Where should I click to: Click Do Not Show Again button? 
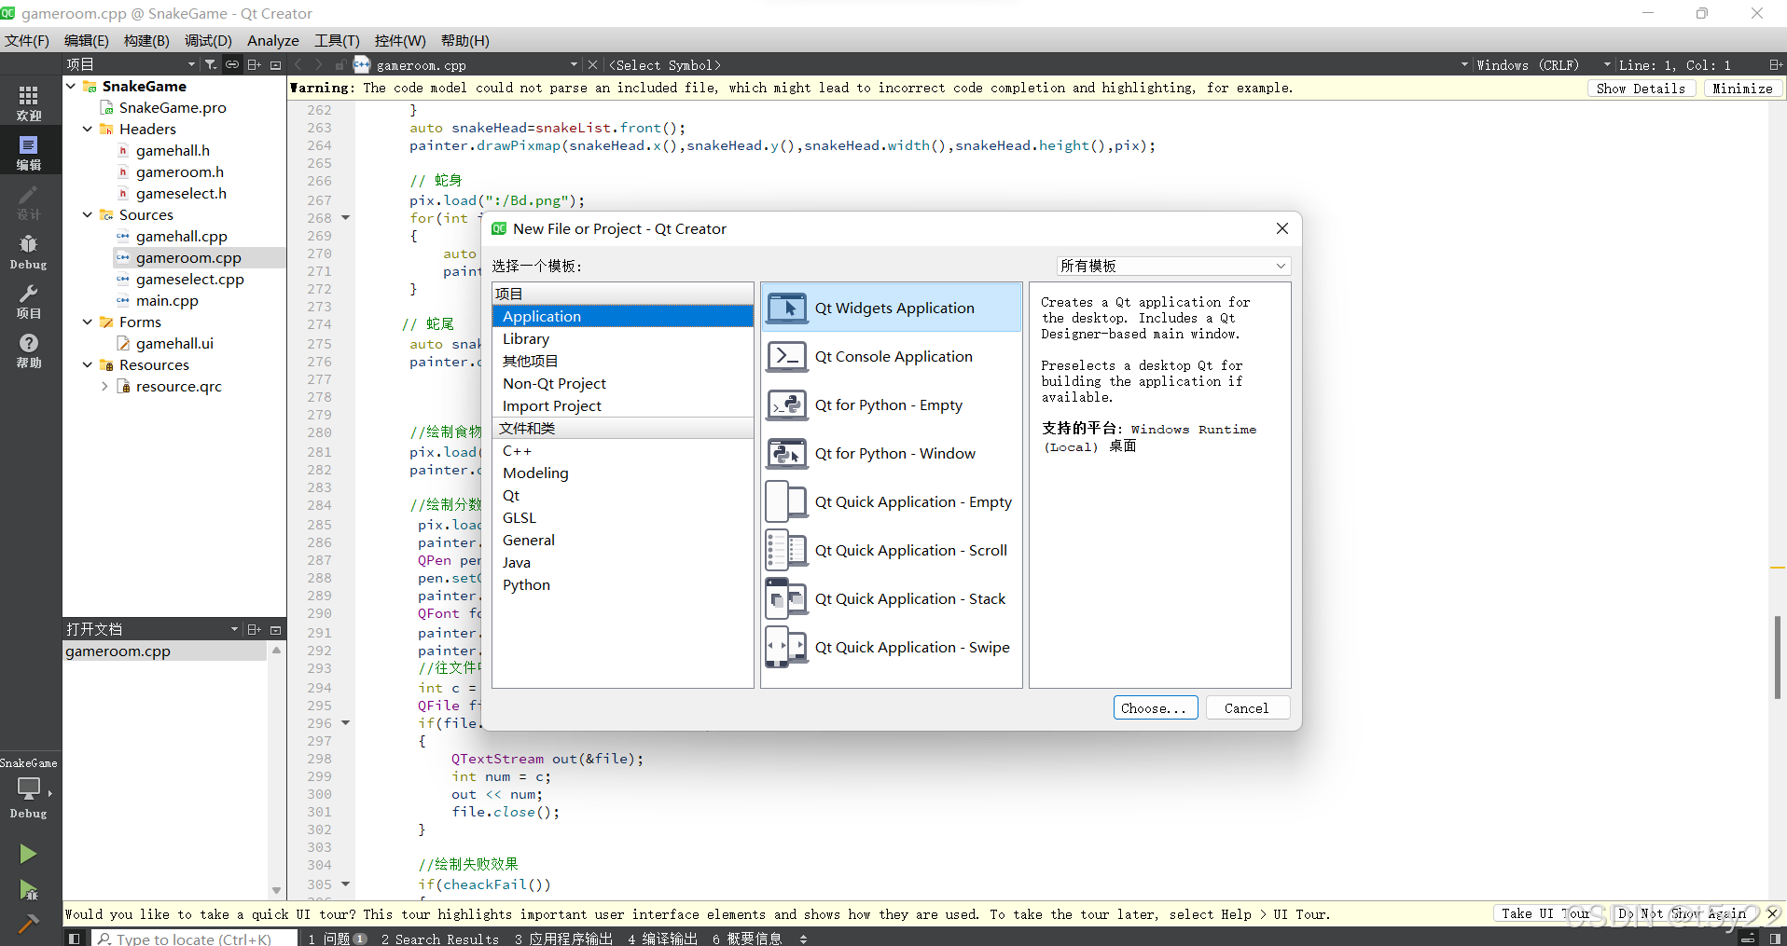1682,914
